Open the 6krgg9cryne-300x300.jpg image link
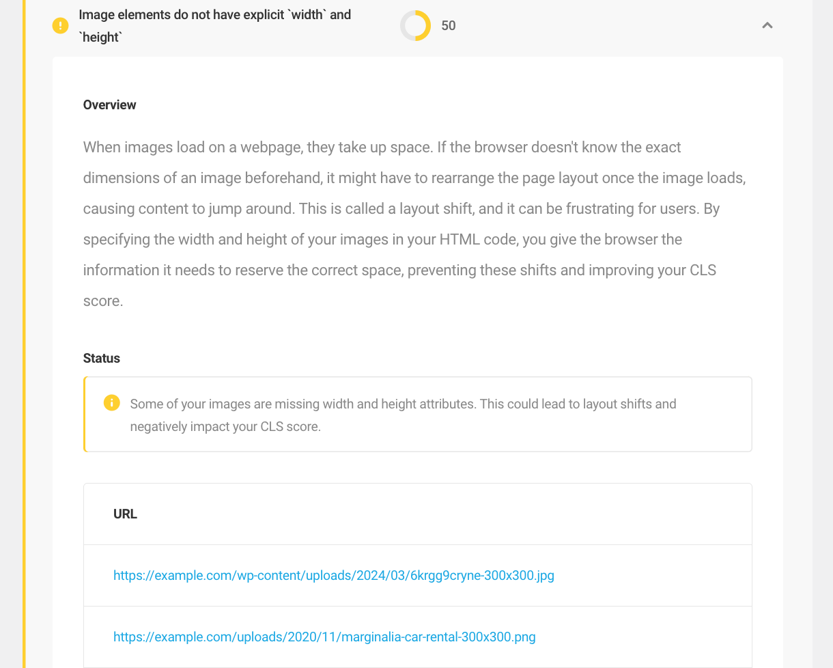Image resolution: width=833 pixels, height=668 pixels. pyautogui.click(x=334, y=575)
